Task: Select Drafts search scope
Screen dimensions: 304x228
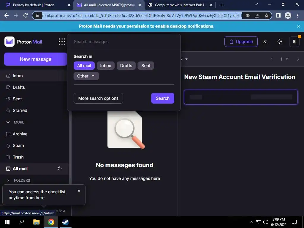Action: (126, 66)
